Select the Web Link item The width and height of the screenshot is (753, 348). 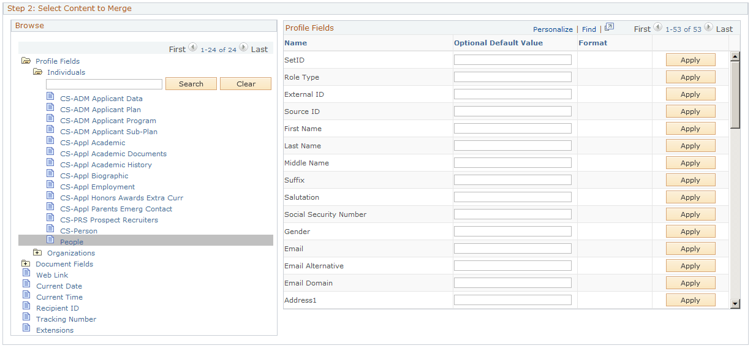pos(52,275)
